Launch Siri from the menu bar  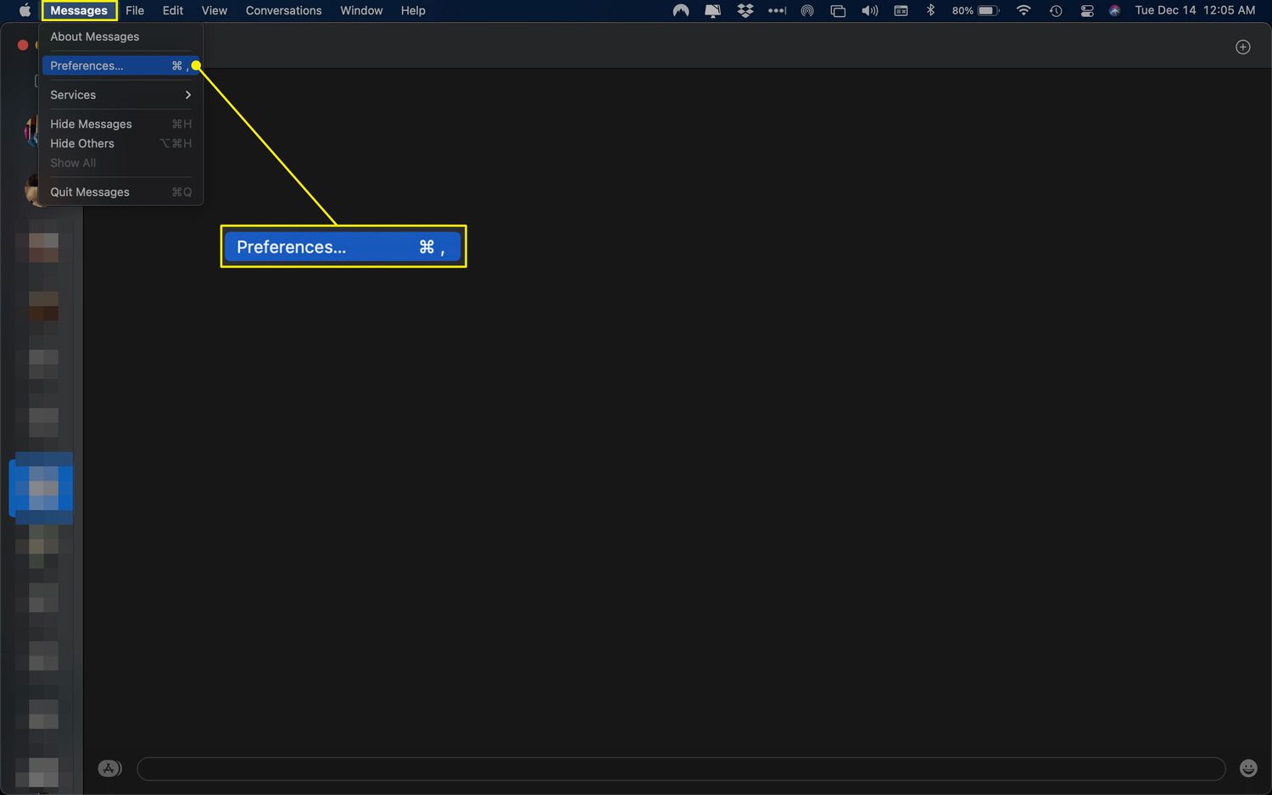coord(1114,11)
